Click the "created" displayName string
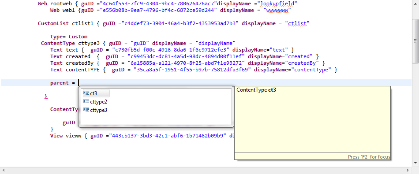 click(x=299, y=56)
